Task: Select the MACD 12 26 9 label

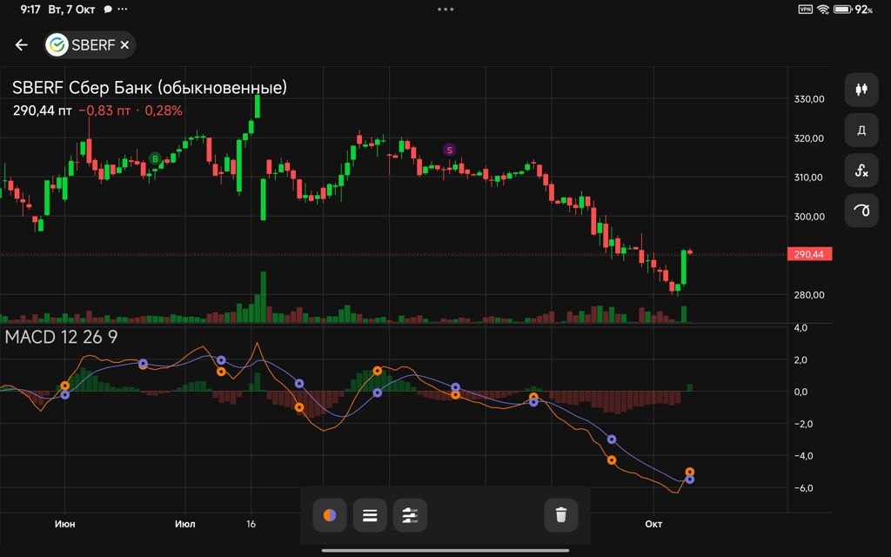Action: (x=62, y=337)
